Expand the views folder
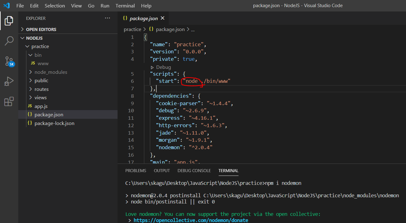The width and height of the screenshot is (406, 223). tap(30, 97)
